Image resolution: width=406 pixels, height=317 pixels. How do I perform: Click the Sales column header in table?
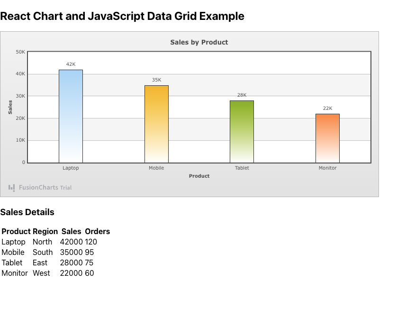[x=72, y=231]
